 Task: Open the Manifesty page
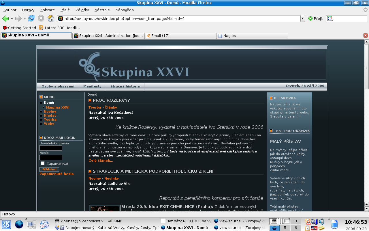[92, 86]
